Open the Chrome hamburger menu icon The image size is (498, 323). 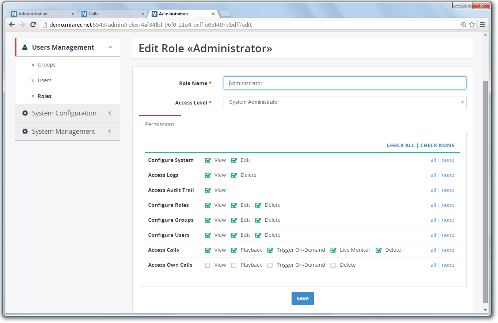[x=482, y=25]
